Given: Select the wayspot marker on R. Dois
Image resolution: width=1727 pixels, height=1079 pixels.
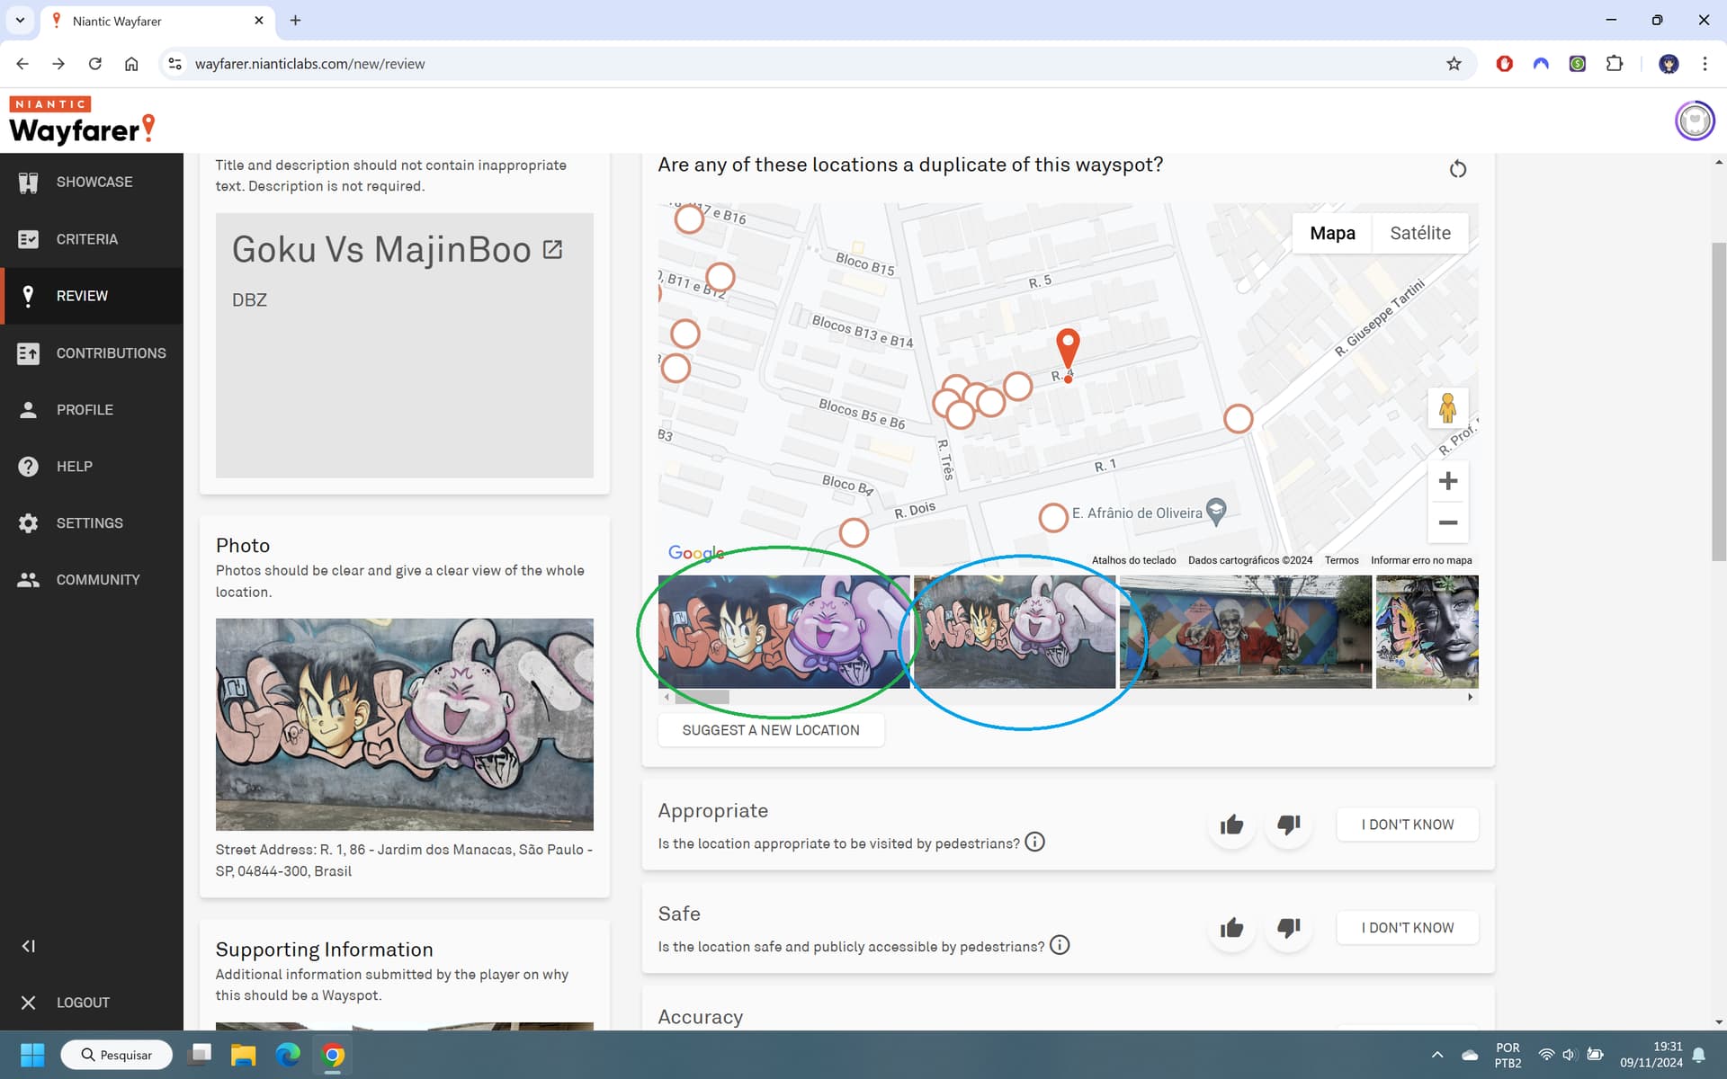Looking at the screenshot, I should [854, 532].
